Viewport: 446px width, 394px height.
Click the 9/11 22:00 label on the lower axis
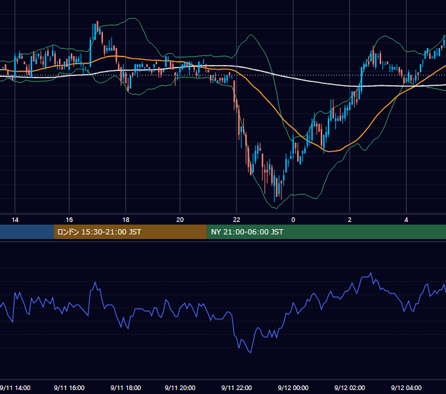237,387
